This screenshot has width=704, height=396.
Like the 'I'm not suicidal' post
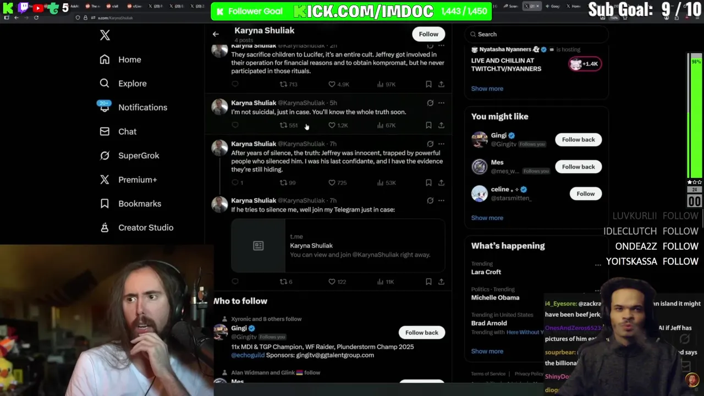point(338,125)
